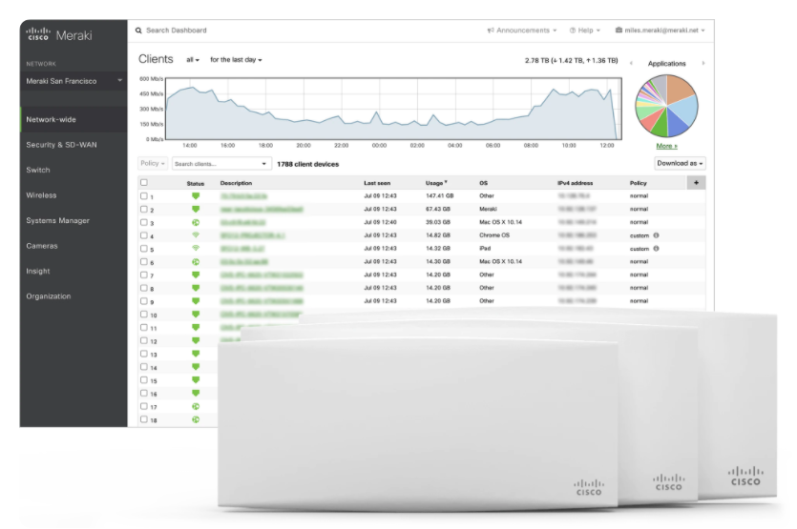The height and width of the screenshot is (529, 797).
Task: Open the Announcements dropdown
Action: [x=522, y=31]
